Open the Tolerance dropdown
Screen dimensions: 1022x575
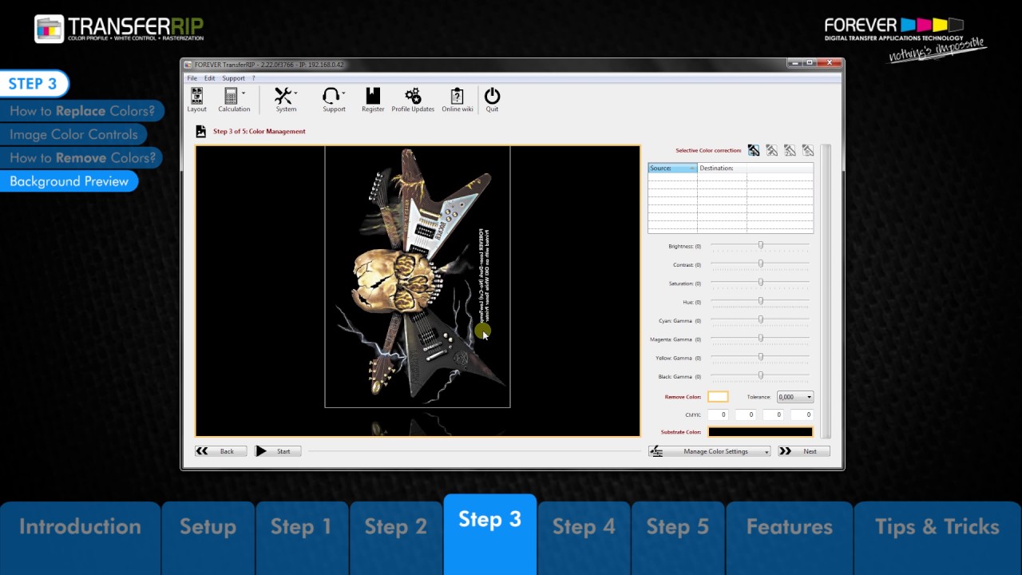(795, 397)
